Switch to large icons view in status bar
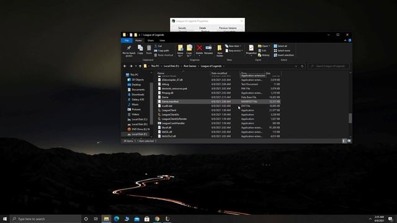This screenshot has width=397, height=223. pyautogui.click(x=349, y=141)
